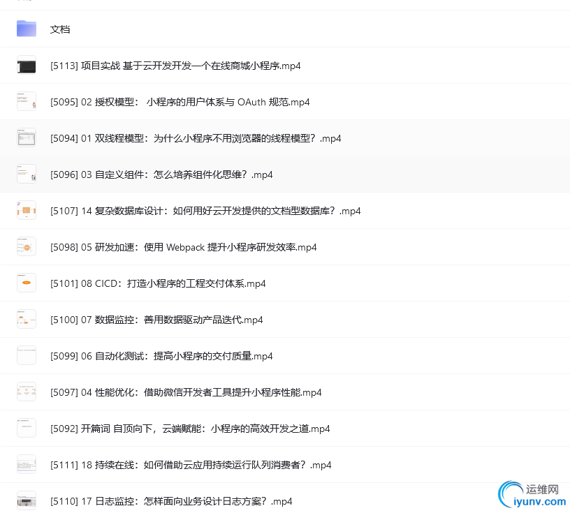Click the preview icon of 5099 自动化测试
The width and height of the screenshot is (570, 513).
click(x=26, y=355)
